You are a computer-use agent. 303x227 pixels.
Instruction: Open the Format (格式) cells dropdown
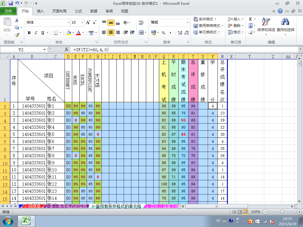[236, 32]
